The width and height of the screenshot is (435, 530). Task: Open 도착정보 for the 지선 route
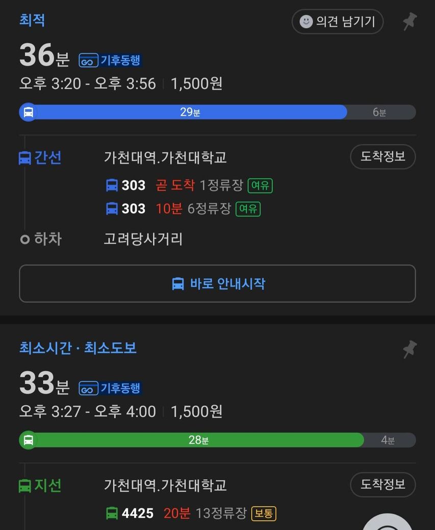(x=382, y=485)
